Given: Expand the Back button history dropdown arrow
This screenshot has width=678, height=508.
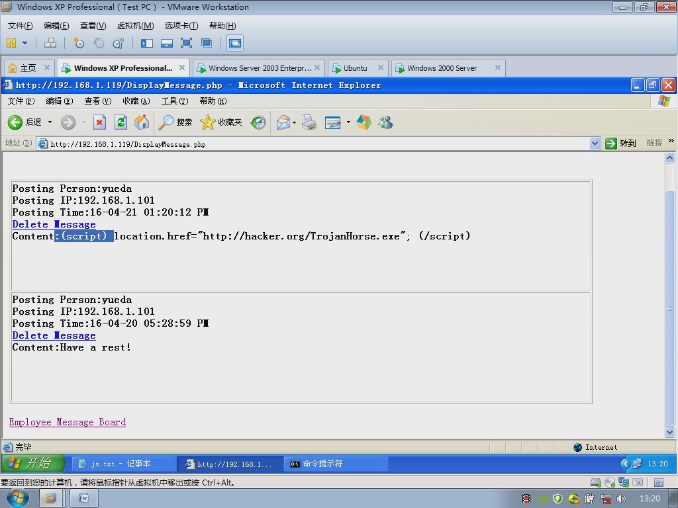Looking at the screenshot, I should click(x=50, y=122).
